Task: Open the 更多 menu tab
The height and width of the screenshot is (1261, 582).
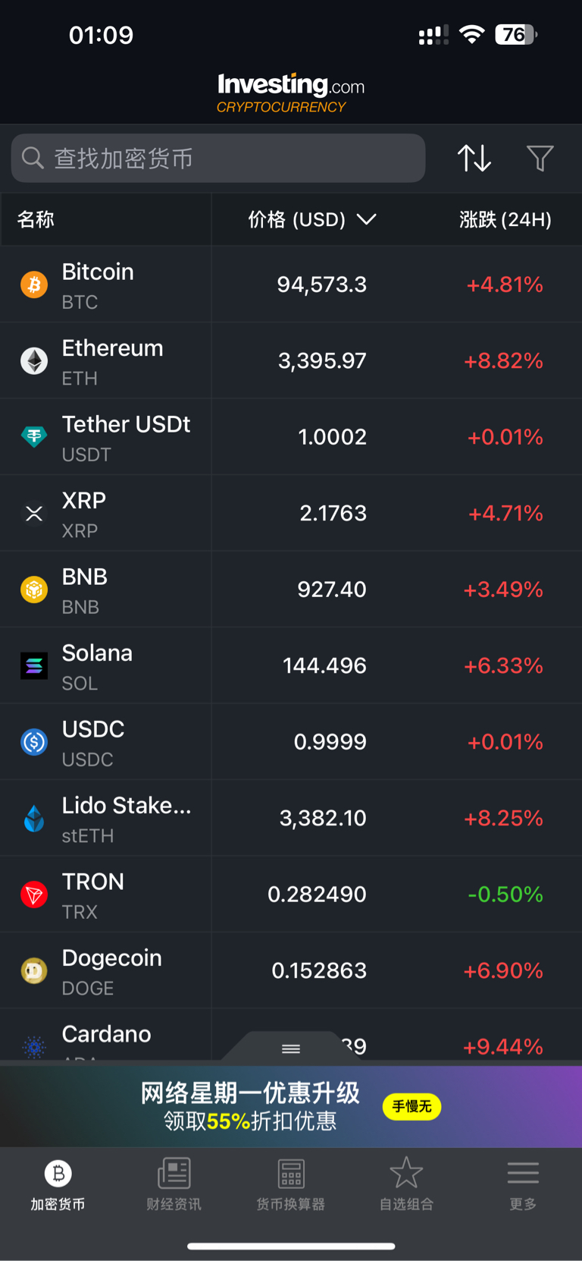Action: (x=523, y=1184)
